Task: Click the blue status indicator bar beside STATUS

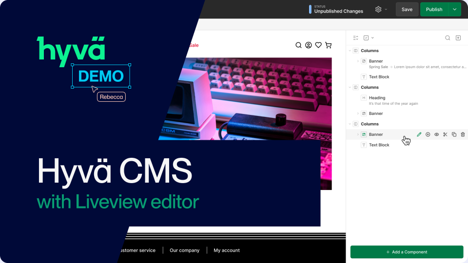Action: tap(310, 9)
